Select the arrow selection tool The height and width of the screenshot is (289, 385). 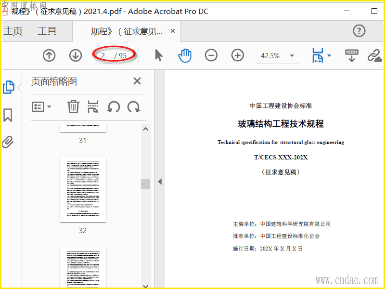[x=159, y=55]
